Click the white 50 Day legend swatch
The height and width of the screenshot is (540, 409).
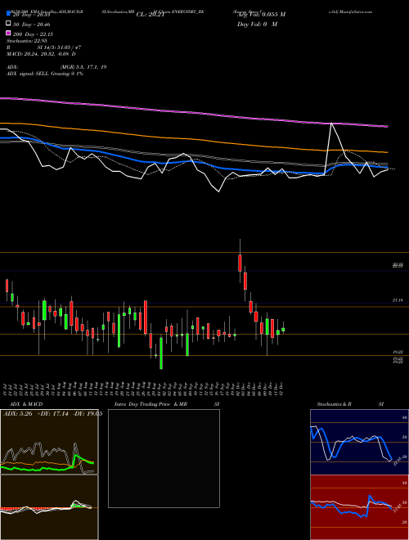(x=9, y=24)
